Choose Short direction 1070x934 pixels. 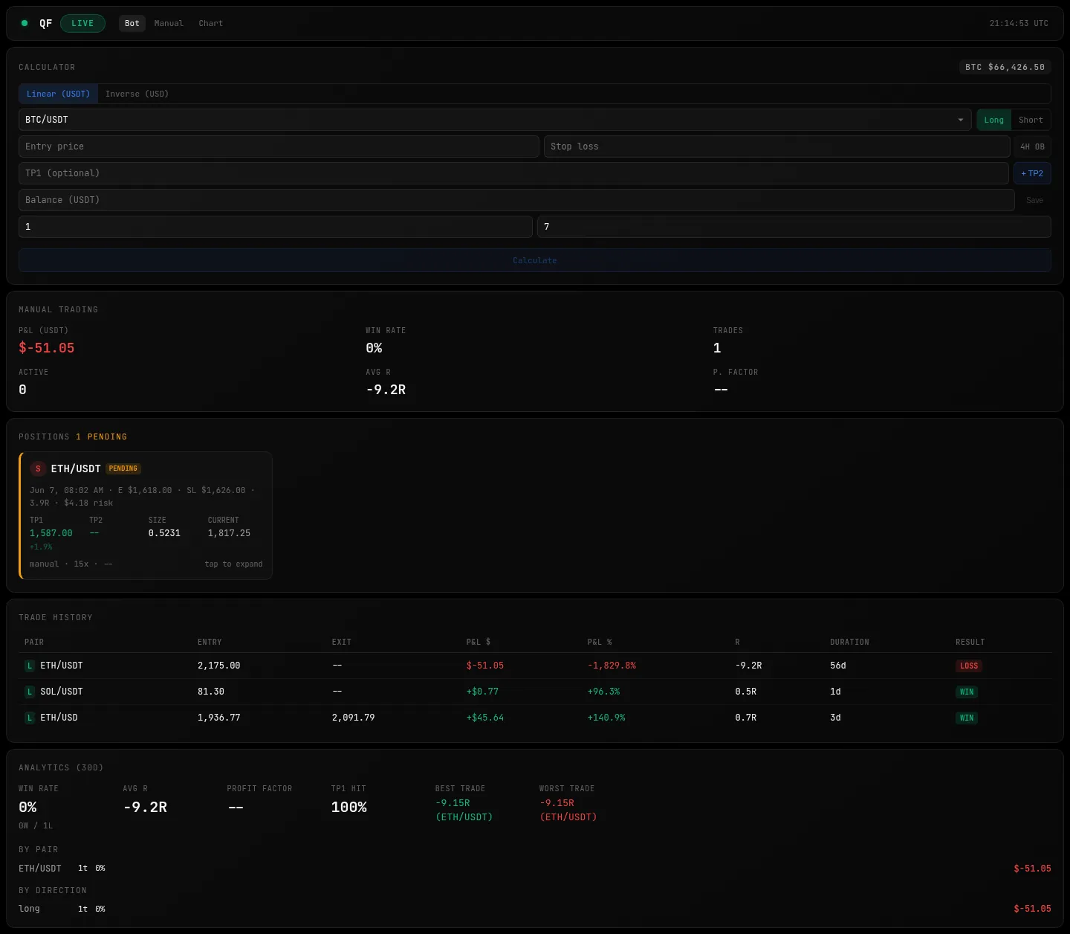coord(1031,120)
